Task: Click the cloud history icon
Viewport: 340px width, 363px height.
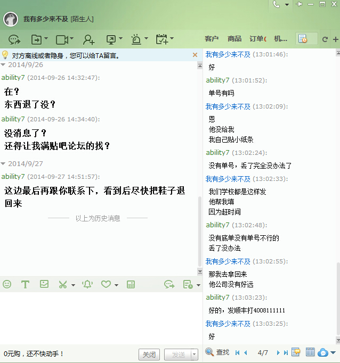Action: [323, 352]
